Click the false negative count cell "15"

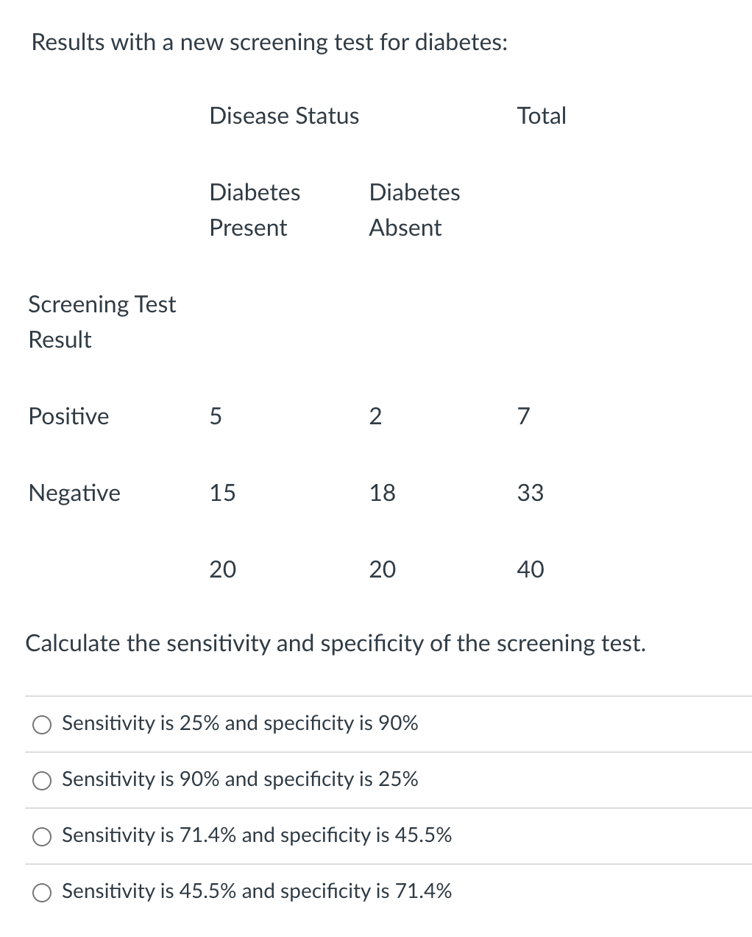pyautogui.click(x=222, y=493)
